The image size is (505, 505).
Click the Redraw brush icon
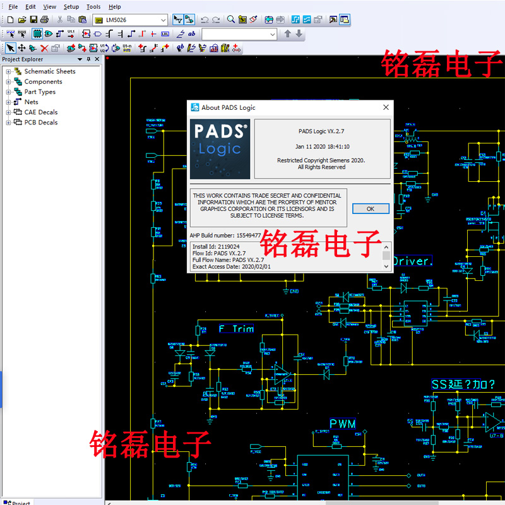[x=254, y=20]
